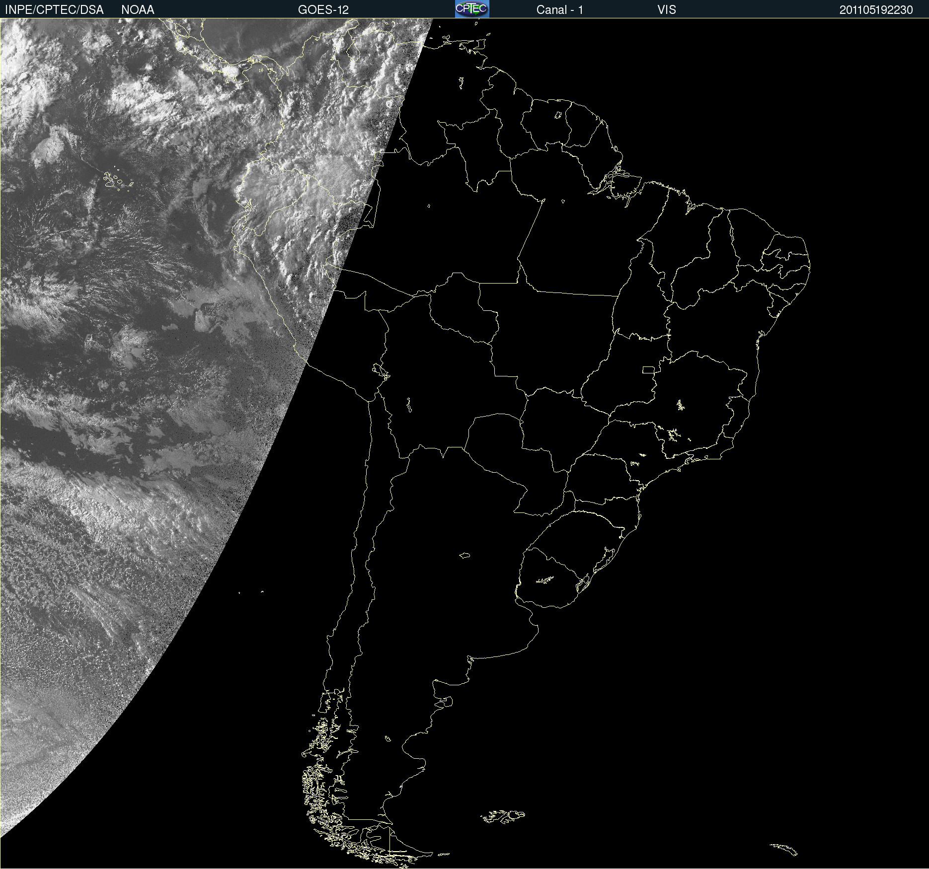Click the NOAA label in header
Screen dimensions: 929x869
pos(138,10)
